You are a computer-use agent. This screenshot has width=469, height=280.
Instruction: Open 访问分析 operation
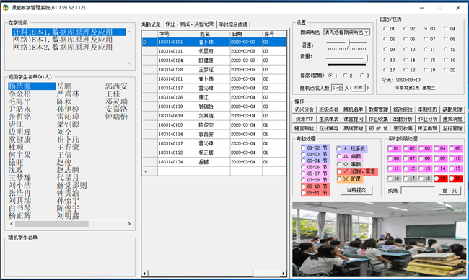[304, 109]
